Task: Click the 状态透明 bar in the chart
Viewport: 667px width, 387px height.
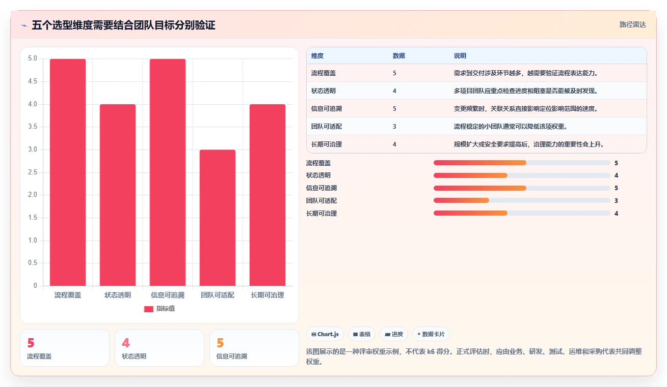Action: 118,195
